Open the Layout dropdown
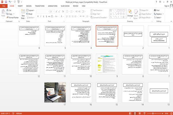This screenshot has width=173, height=115. click(30, 10)
